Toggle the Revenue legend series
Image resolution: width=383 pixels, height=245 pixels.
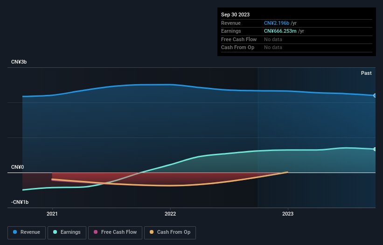click(x=27, y=232)
